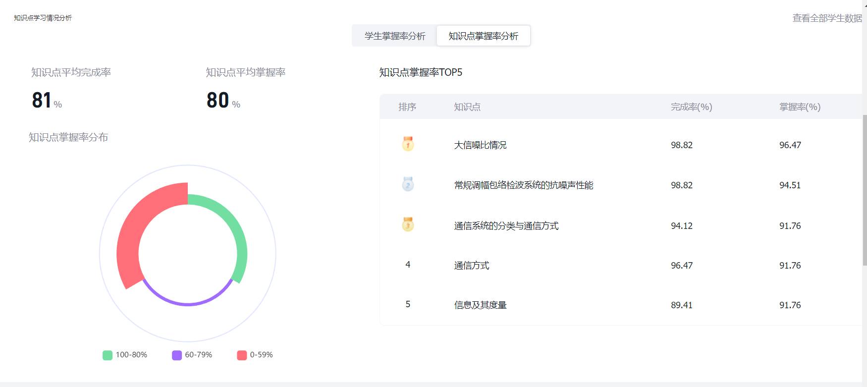The height and width of the screenshot is (387, 867).
Task: Click the silver second-place medal icon
Action: 408,184
